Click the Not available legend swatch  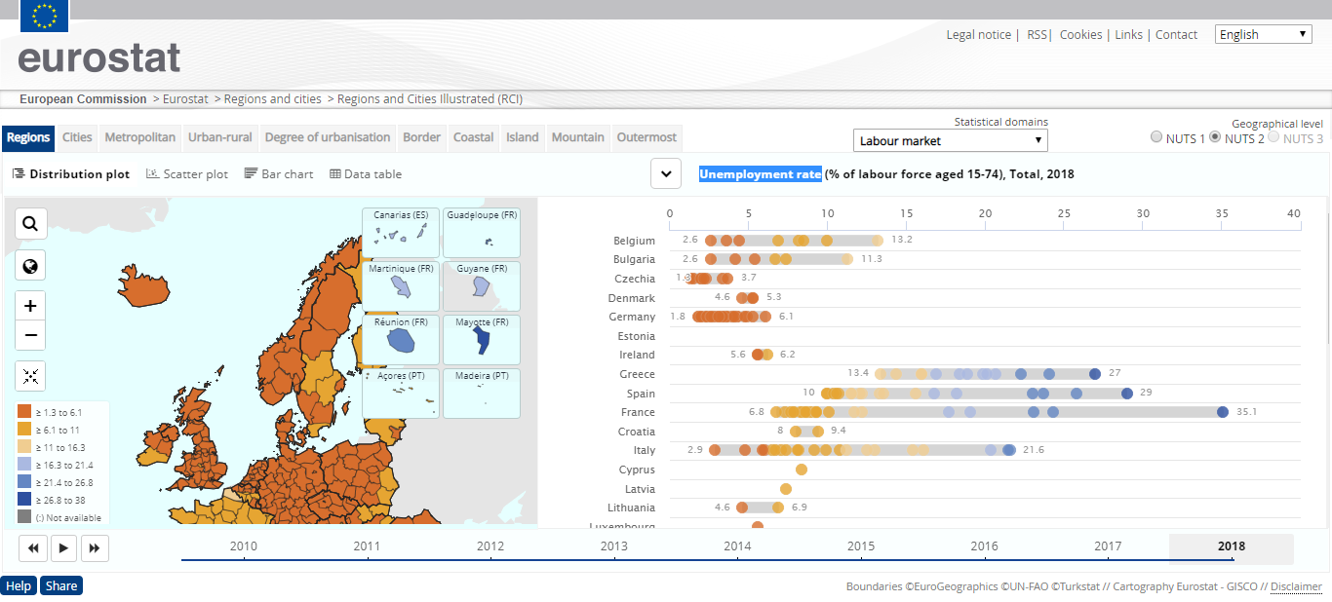point(24,517)
